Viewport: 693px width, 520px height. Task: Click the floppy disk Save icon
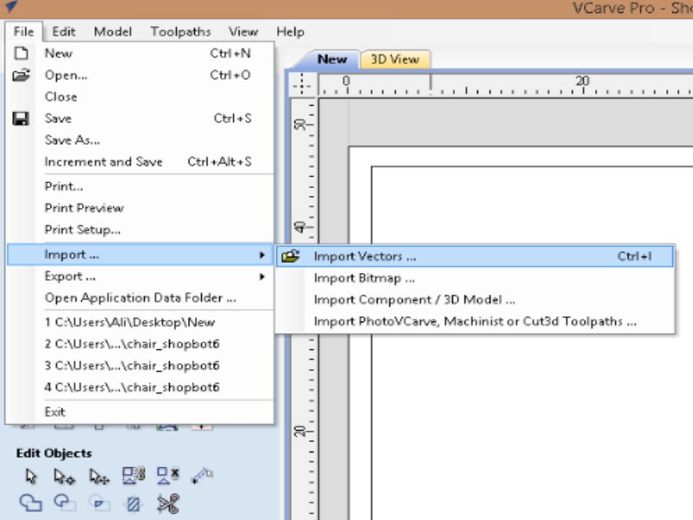click(x=21, y=119)
